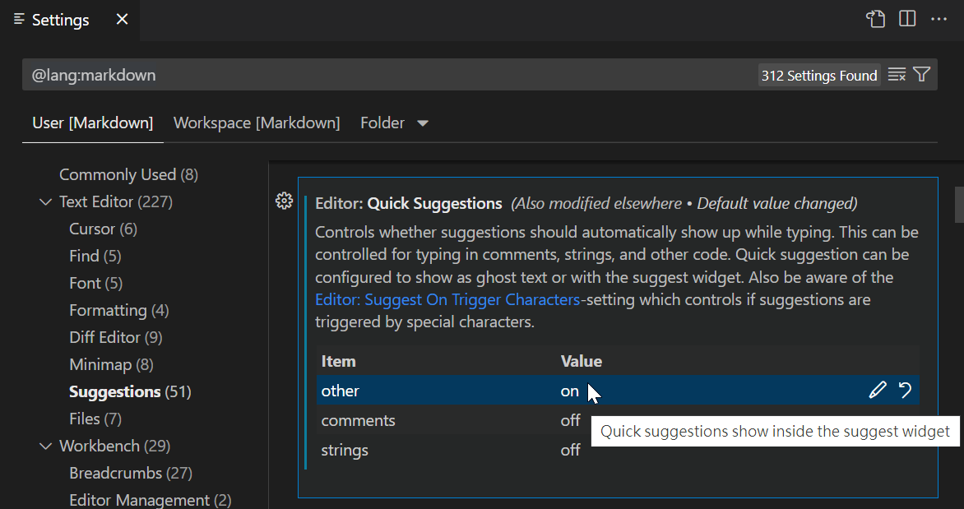The image size is (964, 509).
Task: Open the settings filter funnel
Action: tap(921, 74)
